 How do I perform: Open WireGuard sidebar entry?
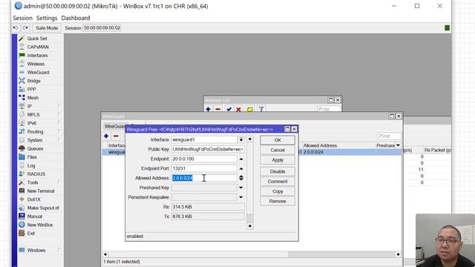pos(38,73)
